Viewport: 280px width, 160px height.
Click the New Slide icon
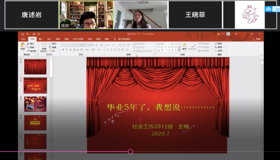(44, 45)
